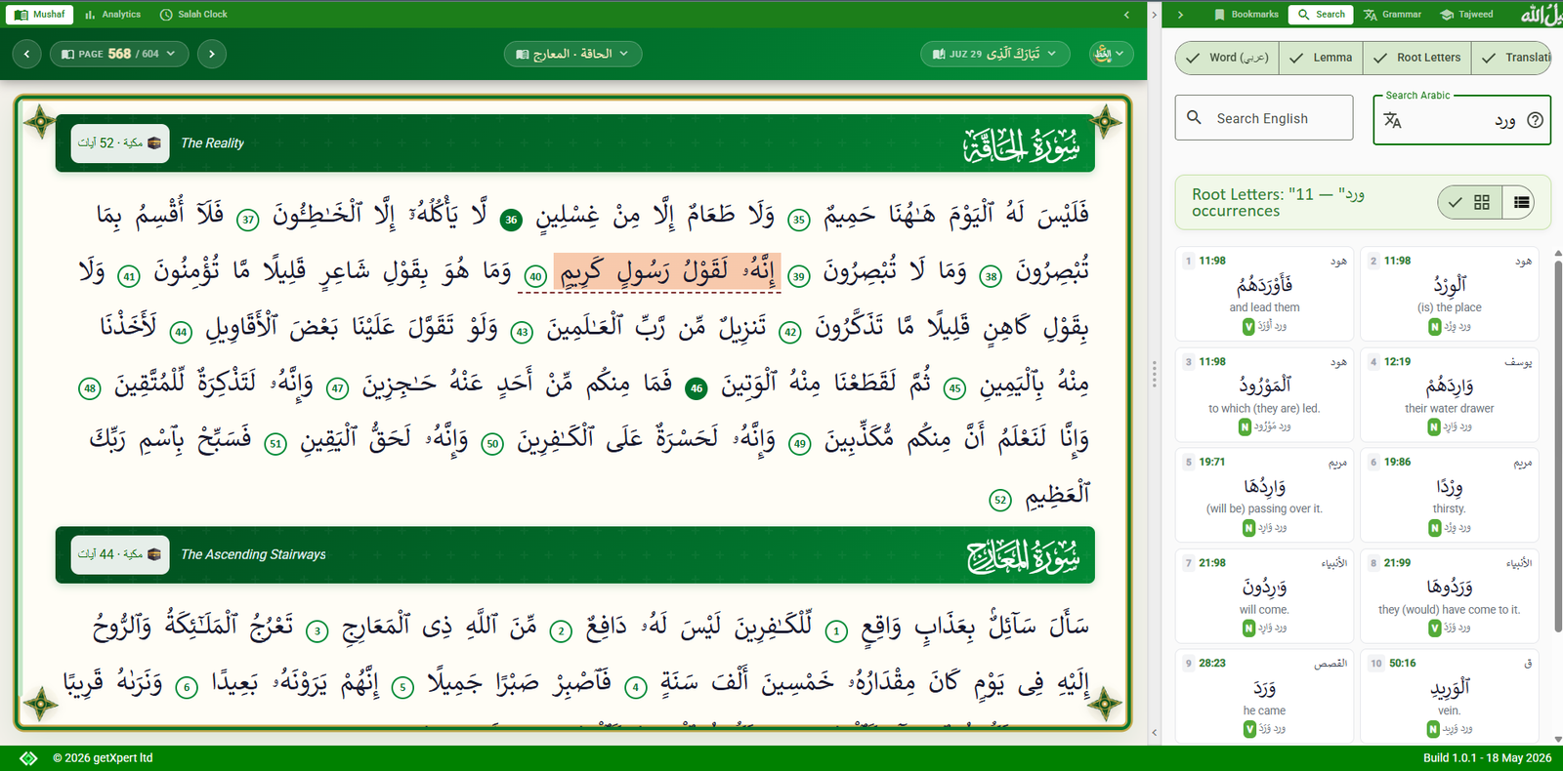The height and width of the screenshot is (771, 1563).
Task: Open the Salah Clock tab
Action: (x=193, y=15)
